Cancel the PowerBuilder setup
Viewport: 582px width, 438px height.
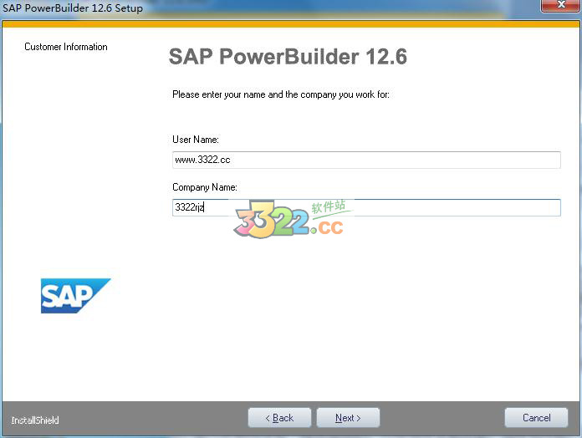point(536,418)
